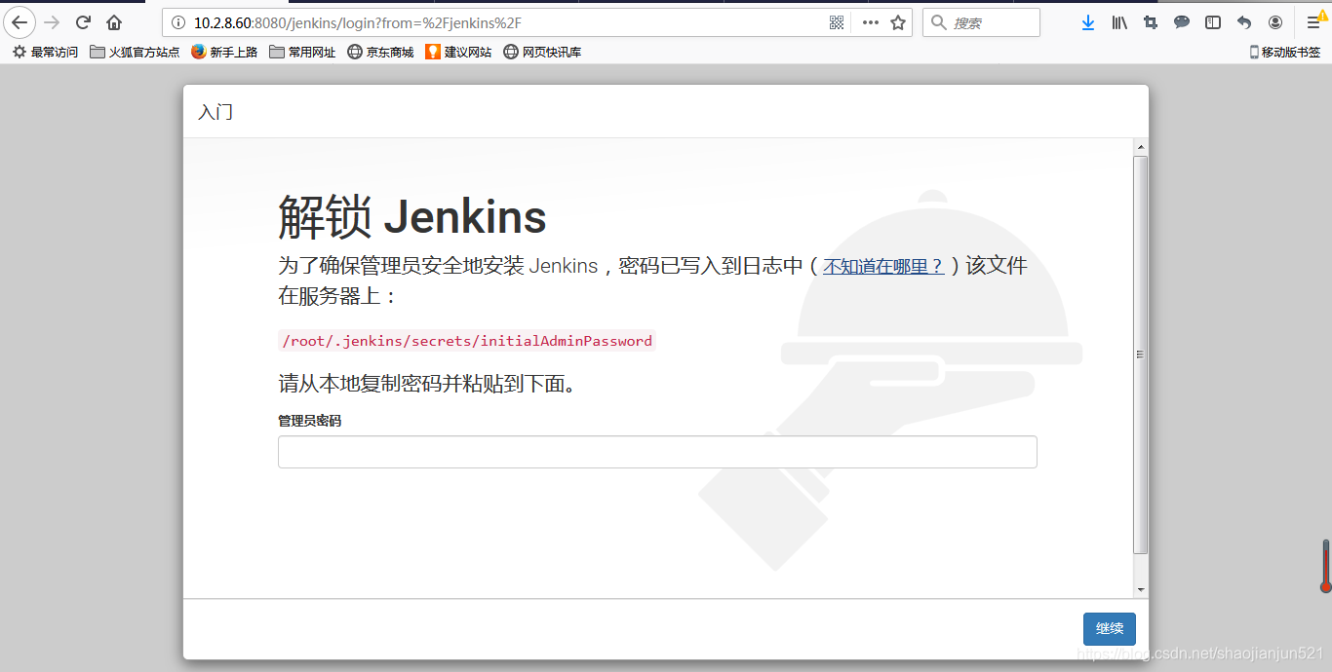Open the 火狐官方站点 bookmark folder

(135, 52)
